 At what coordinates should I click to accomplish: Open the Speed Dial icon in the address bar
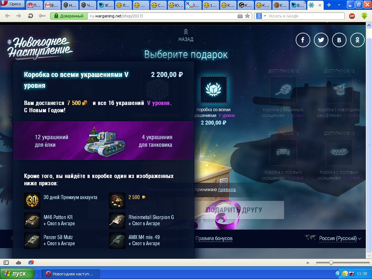[x=240, y=16]
